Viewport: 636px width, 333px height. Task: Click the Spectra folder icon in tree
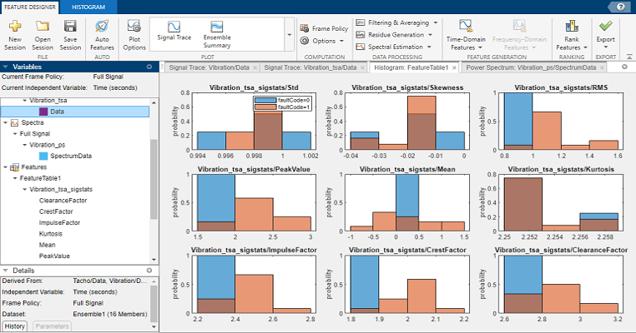tap(14, 122)
